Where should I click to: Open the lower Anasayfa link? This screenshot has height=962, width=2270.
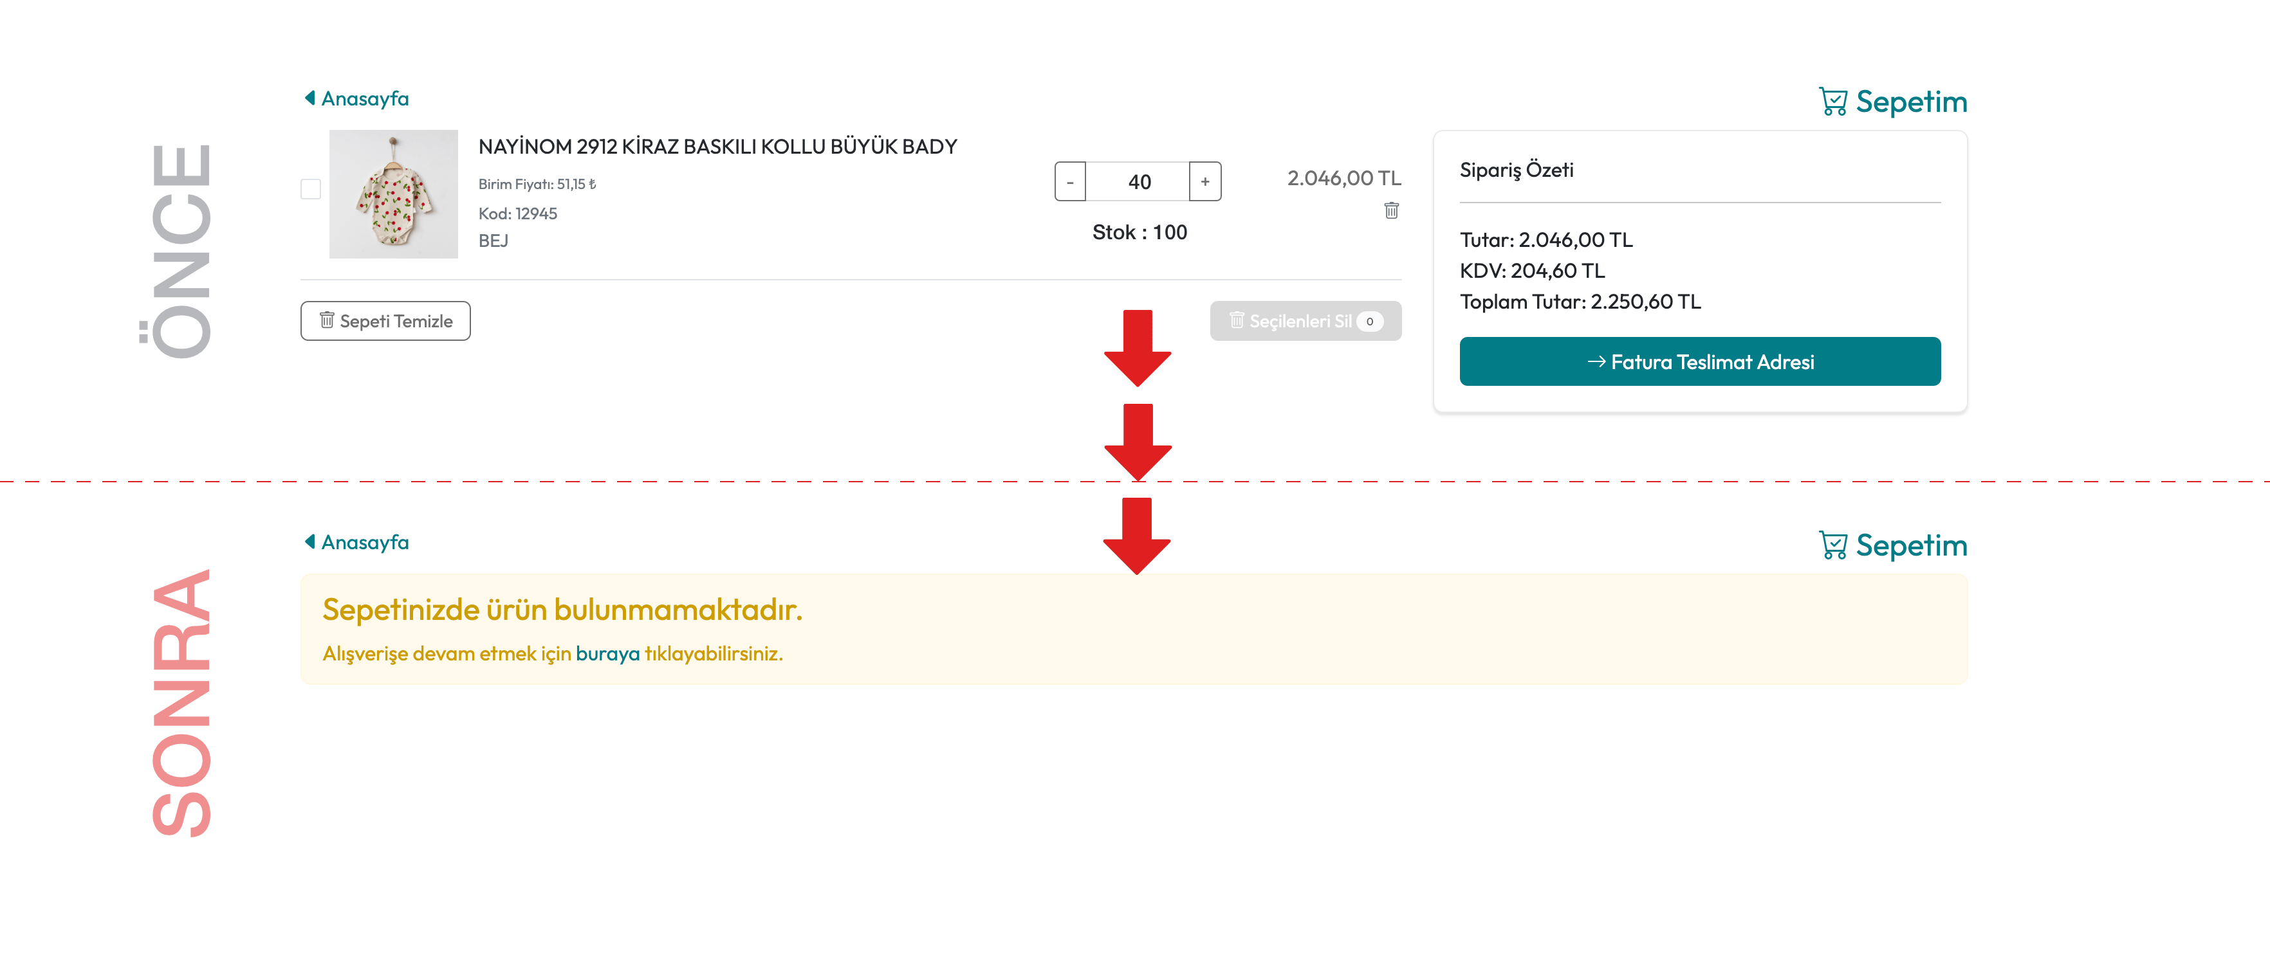[365, 543]
